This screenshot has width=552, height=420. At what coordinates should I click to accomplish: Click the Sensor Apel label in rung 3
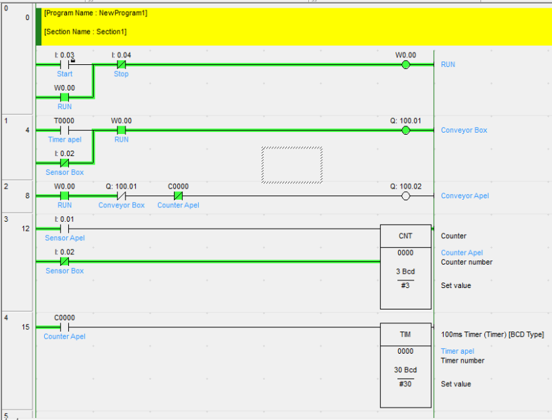(x=65, y=238)
